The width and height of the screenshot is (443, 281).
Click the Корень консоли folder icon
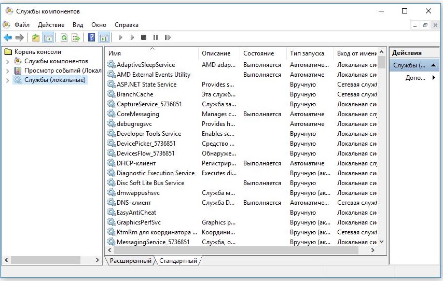pos(8,52)
